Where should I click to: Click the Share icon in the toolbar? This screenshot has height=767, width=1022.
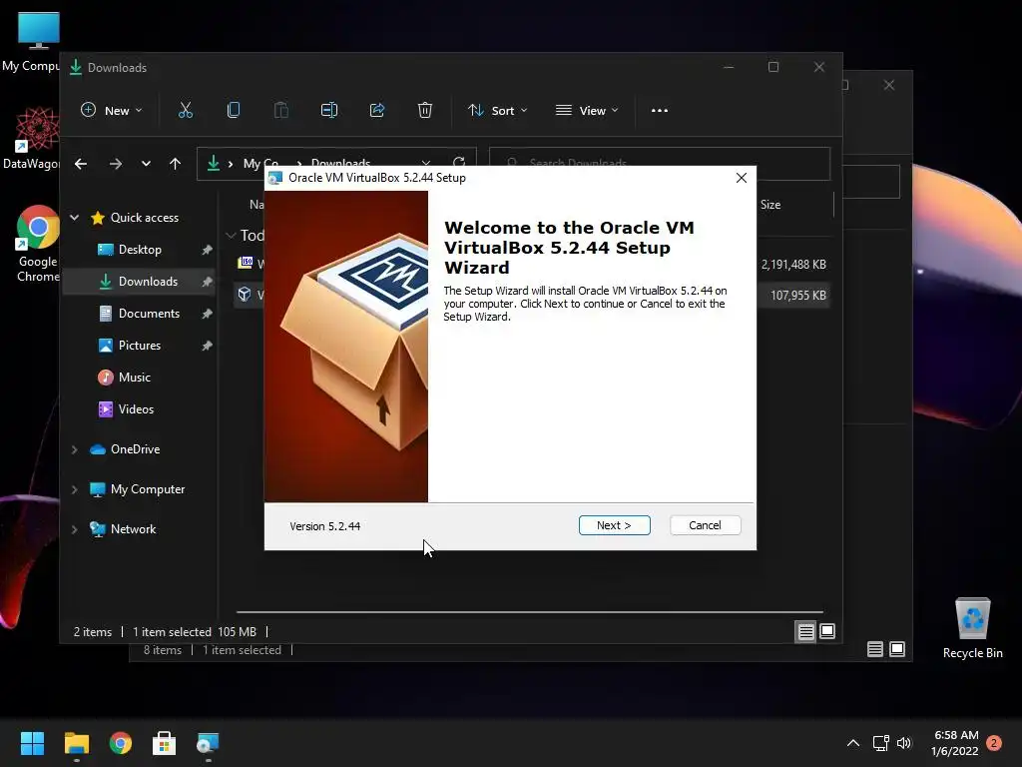(x=376, y=110)
